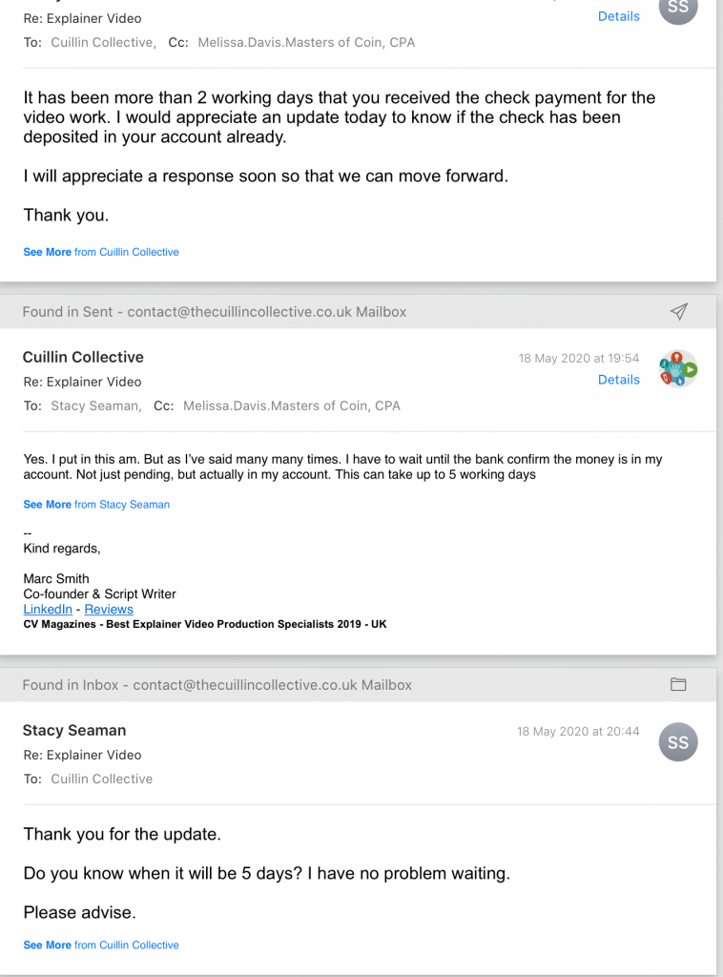Click To recipient Cuillin Collective in last email
The width and height of the screenshot is (723, 977).
(x=101, y=779)
